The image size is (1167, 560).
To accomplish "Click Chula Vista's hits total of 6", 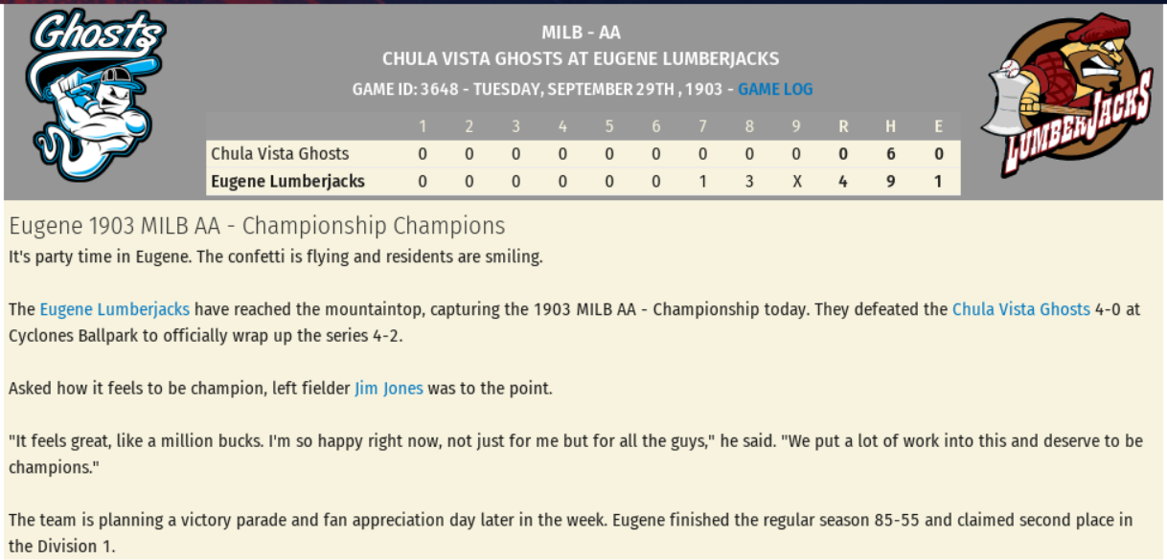I will (891, 153).
